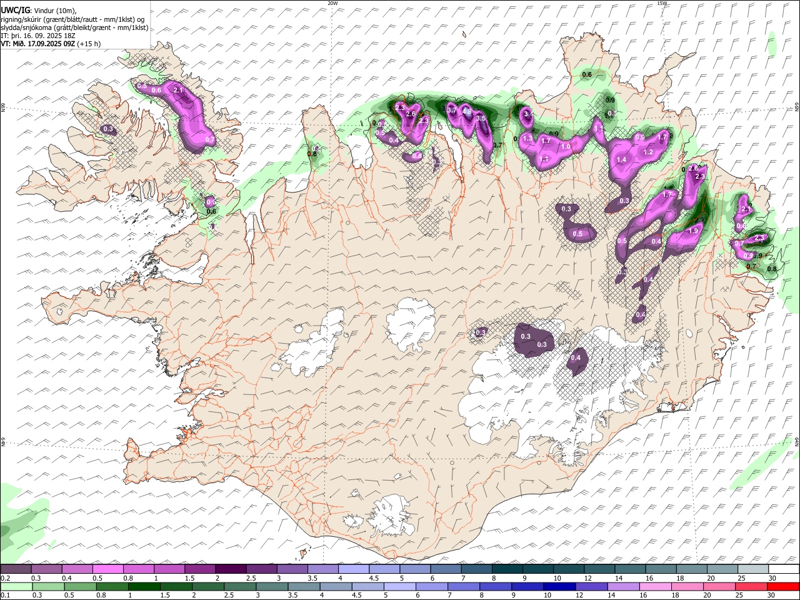This screenshot has height=600, width=800.
Task: Click the 20W longitude label
Action: pos(332,3)
